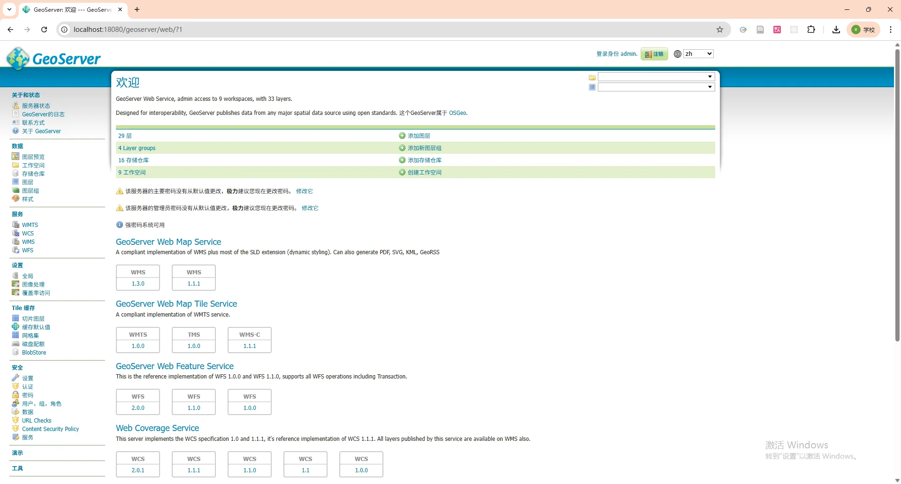Open the zh language dropdown
The width and height of the screenshot is (901, 484).
698,54
